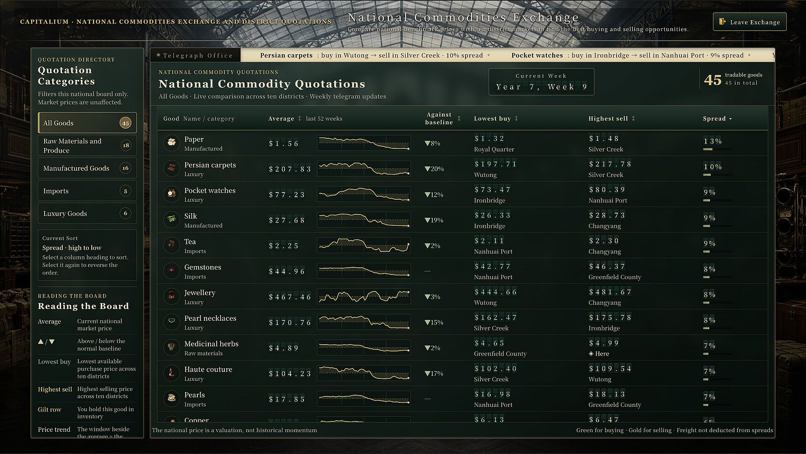Click Tea's price trend sparkline

(364, 245)
